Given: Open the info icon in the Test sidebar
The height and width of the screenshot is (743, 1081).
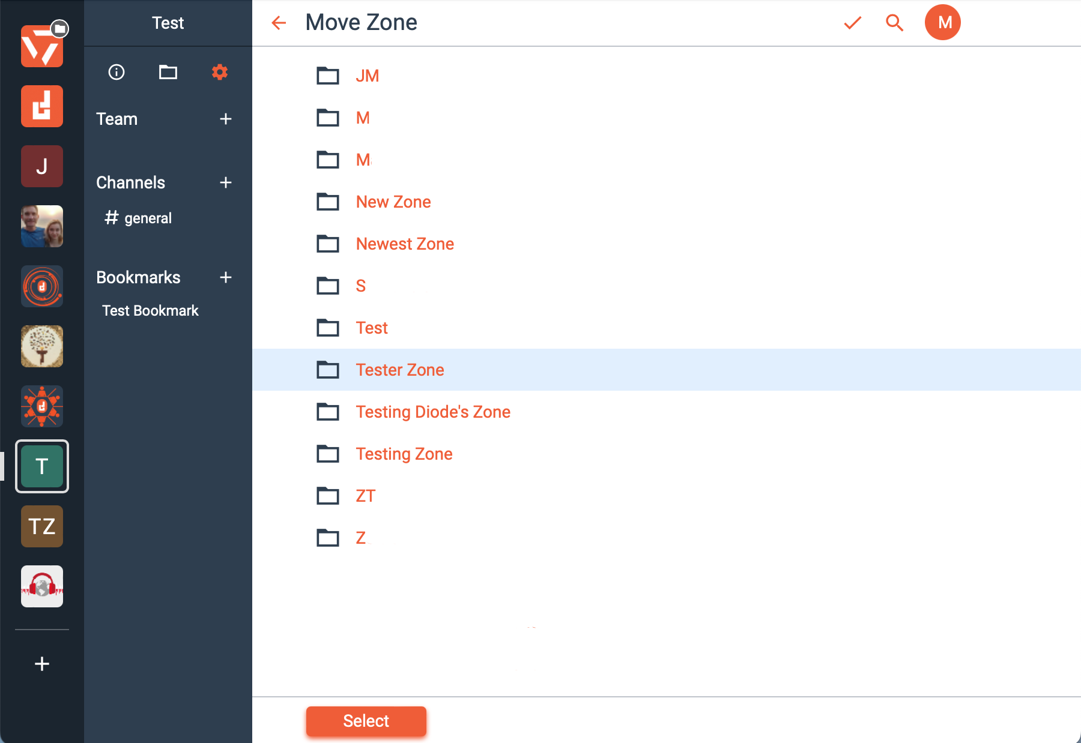Looking at the screenshot, I should click(117, 72).
